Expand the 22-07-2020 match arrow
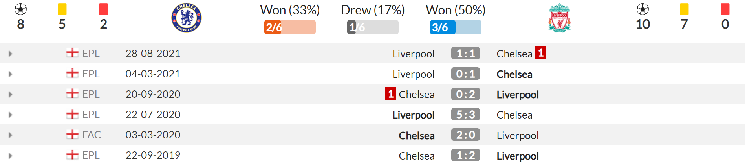The width and height of the screenshot is (745, 167). tap(10, 115)
